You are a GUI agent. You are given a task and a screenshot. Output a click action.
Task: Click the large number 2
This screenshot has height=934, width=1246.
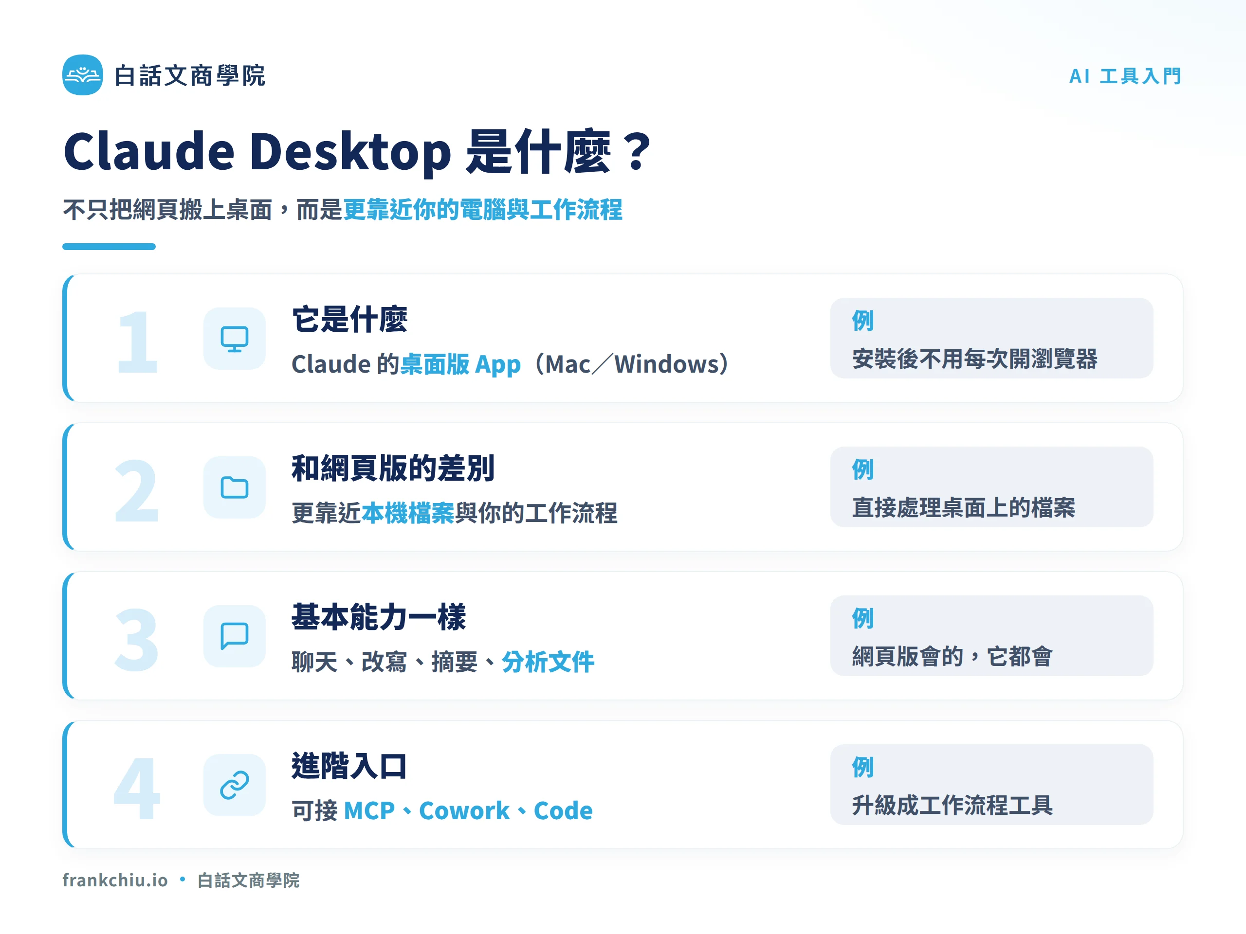click(137, 490)
